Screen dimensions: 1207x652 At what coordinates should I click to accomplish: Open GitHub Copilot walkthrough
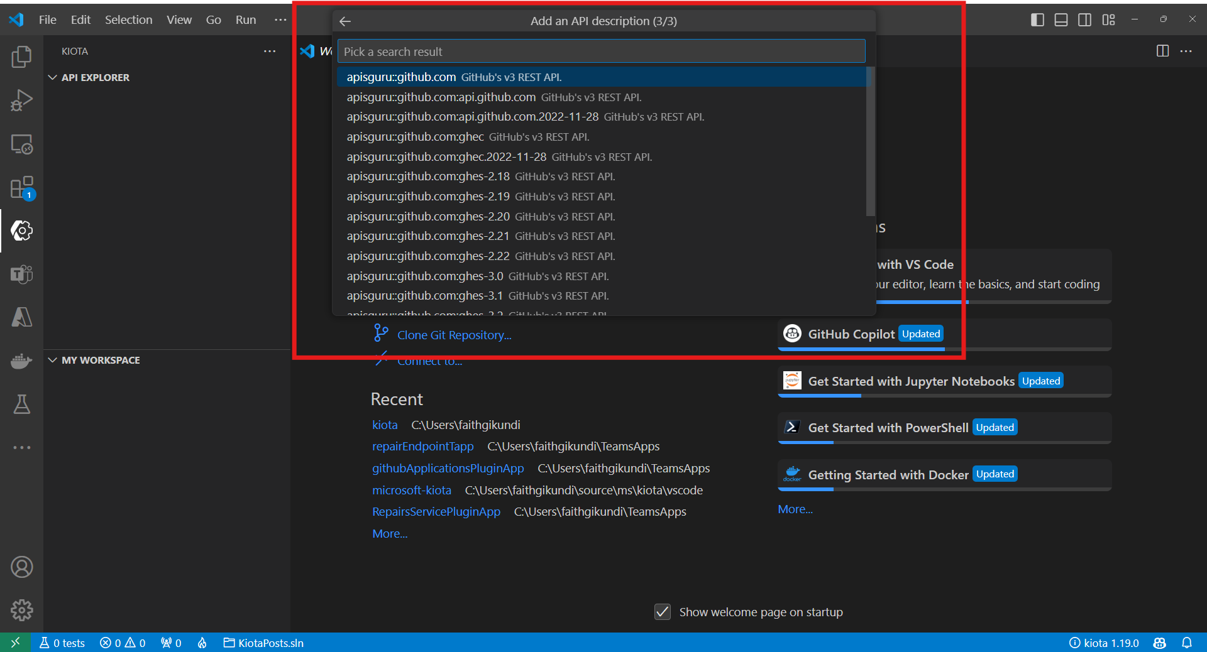click(x=944, y=334)
